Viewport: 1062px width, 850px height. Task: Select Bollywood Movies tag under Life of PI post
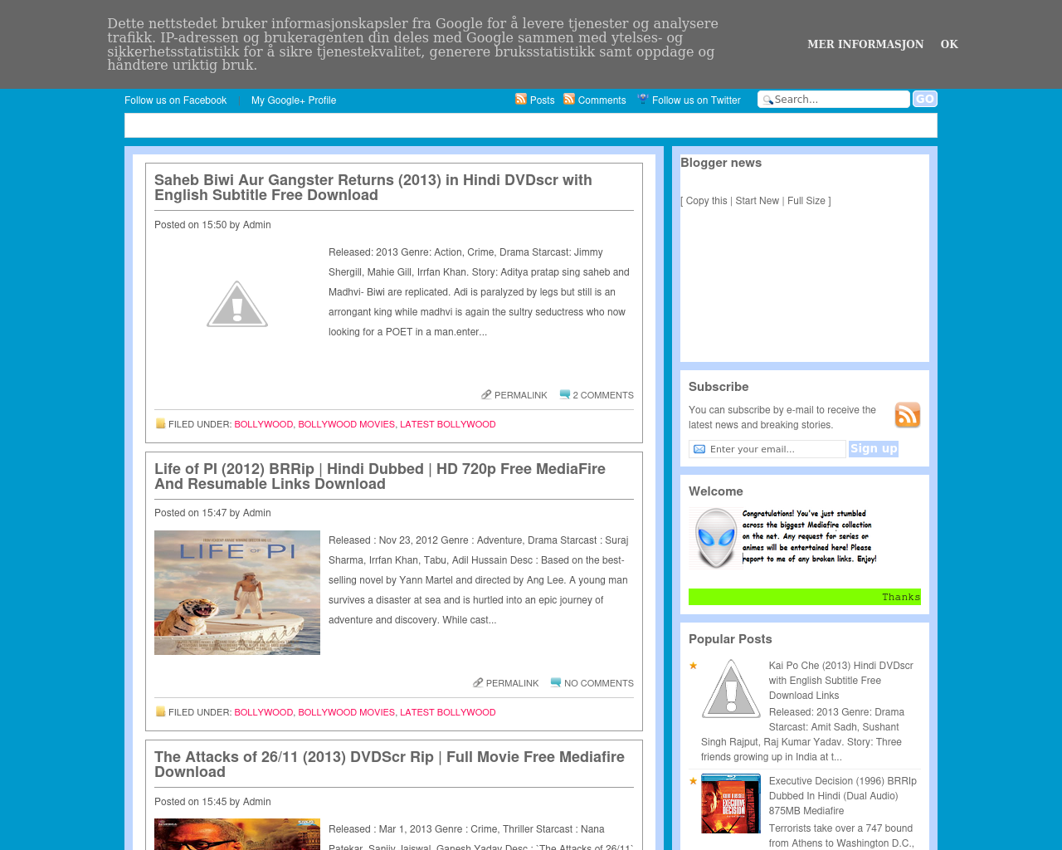(347, 712)
